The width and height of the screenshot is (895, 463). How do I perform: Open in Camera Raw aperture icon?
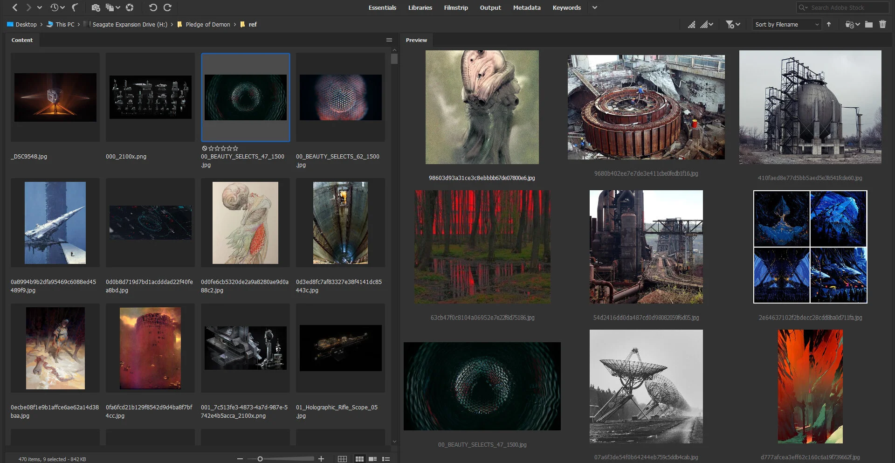pos(130,7)
